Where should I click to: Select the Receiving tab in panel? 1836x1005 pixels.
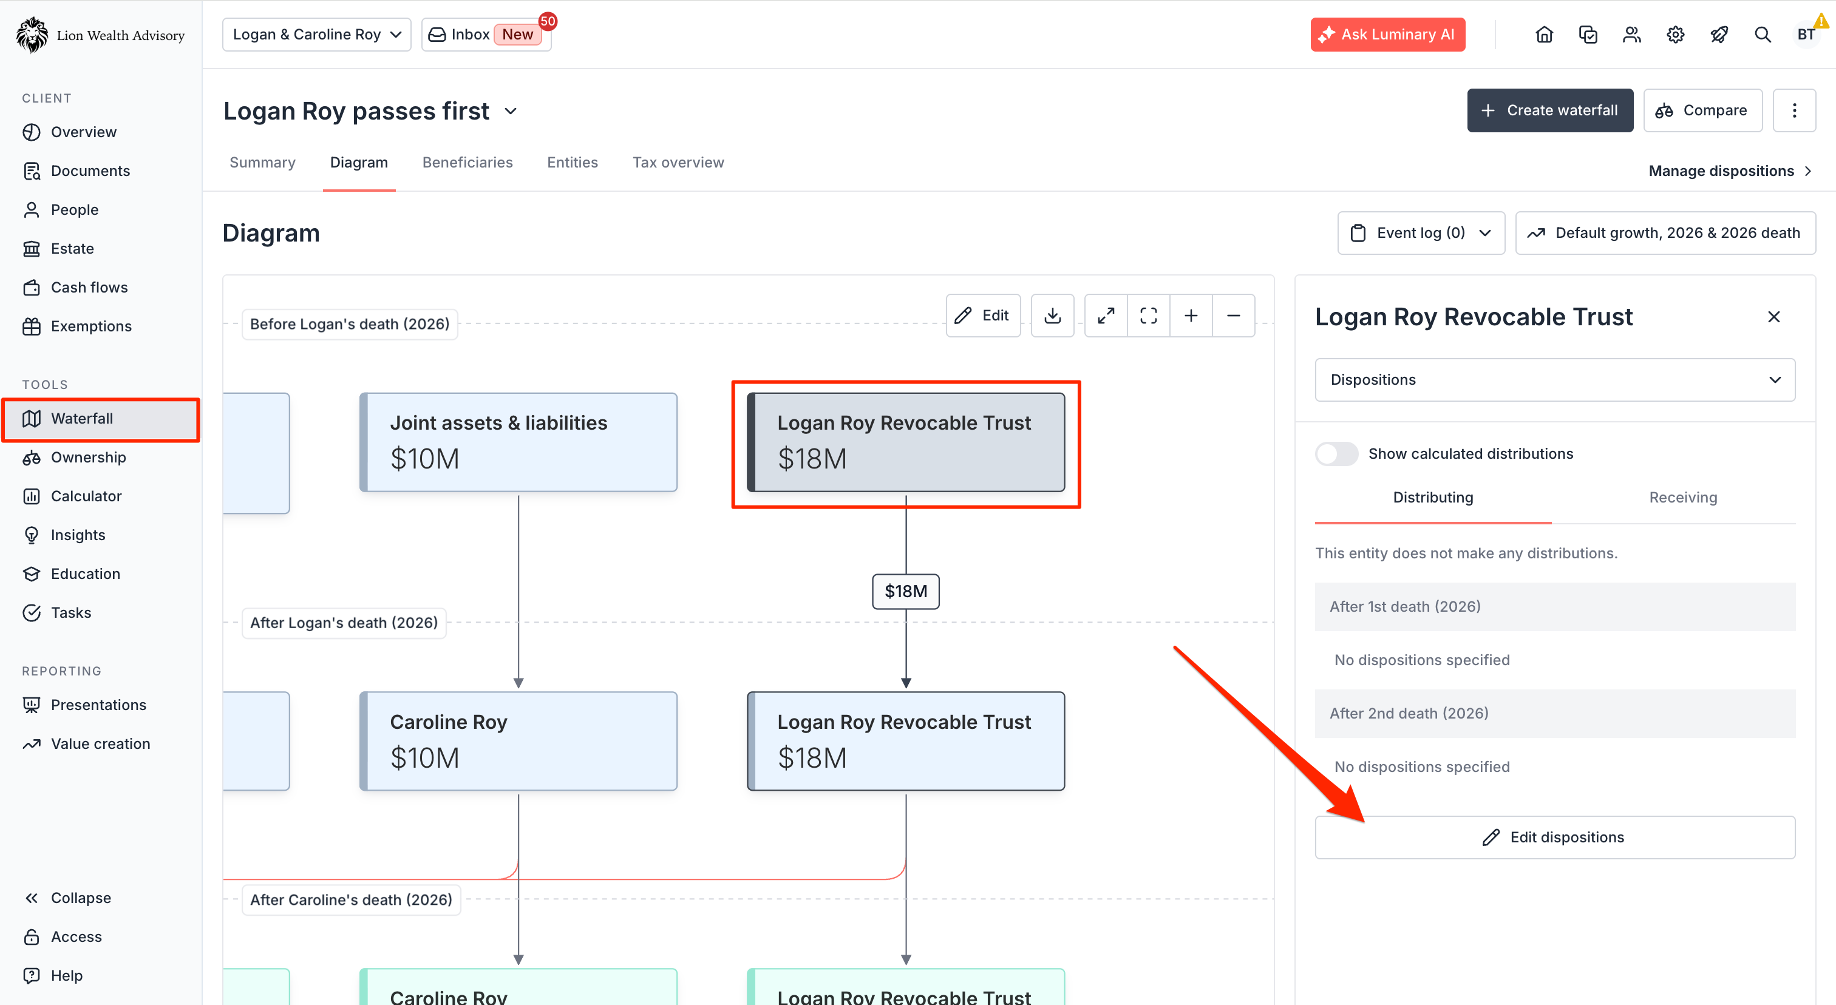(x=1683, y=498)
